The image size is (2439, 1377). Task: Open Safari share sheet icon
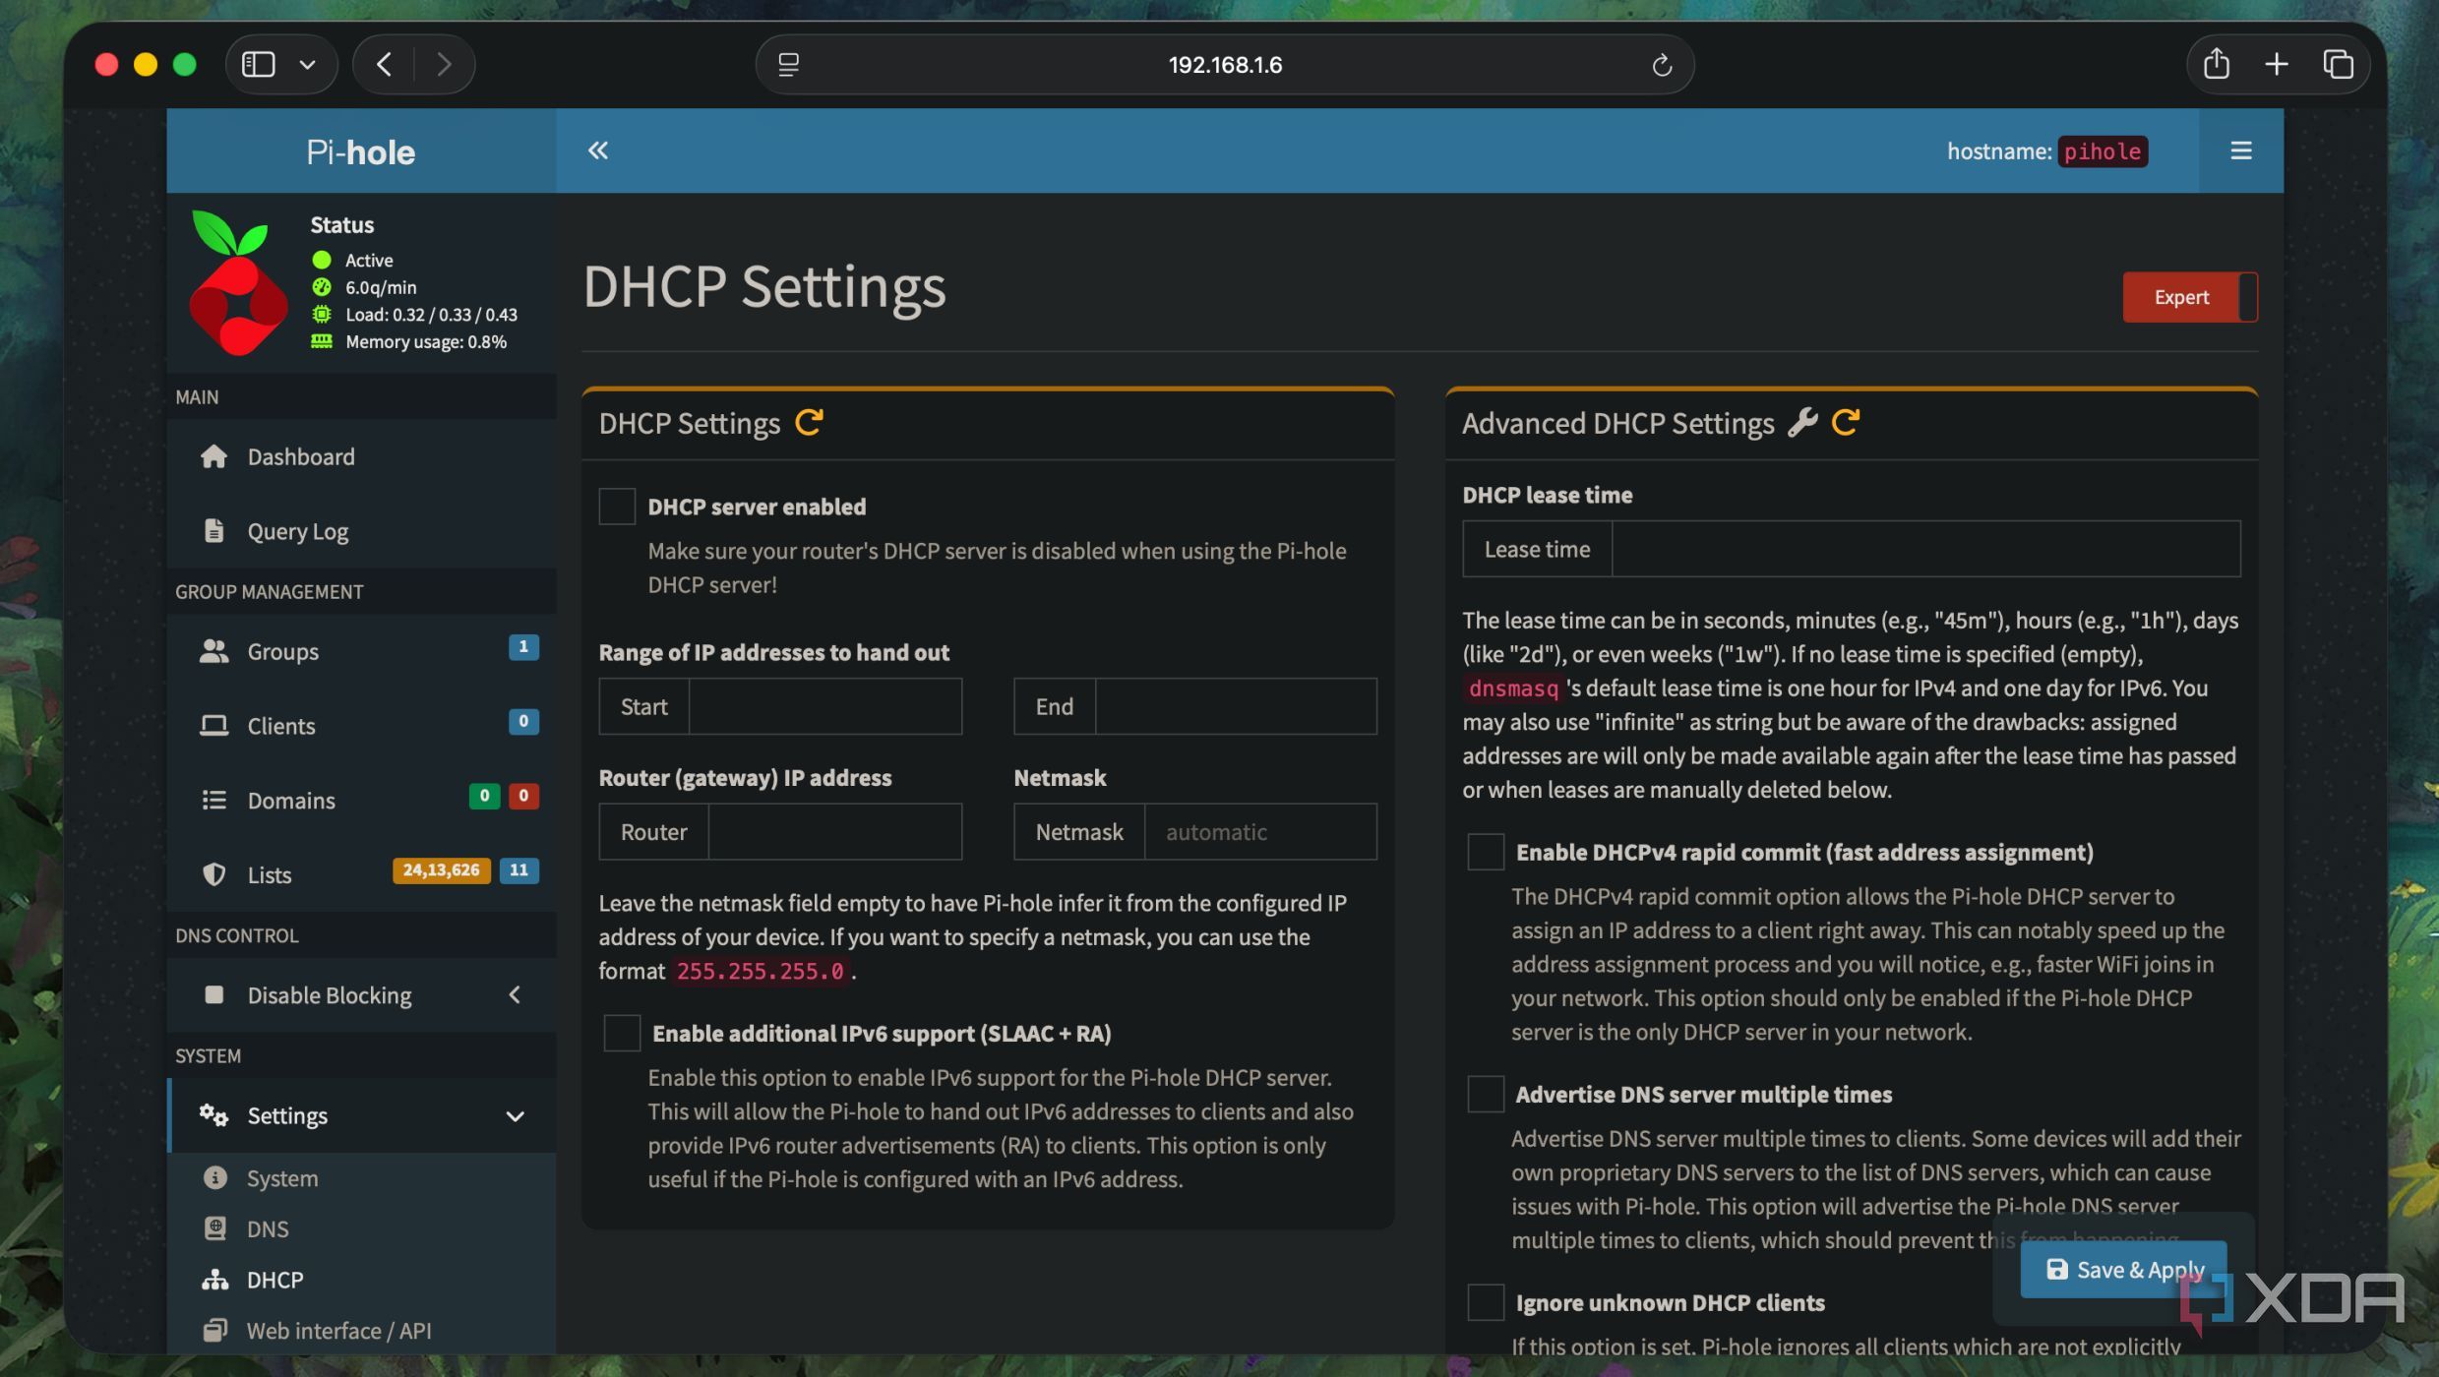pyautogui.click(x=2216, y=64)
